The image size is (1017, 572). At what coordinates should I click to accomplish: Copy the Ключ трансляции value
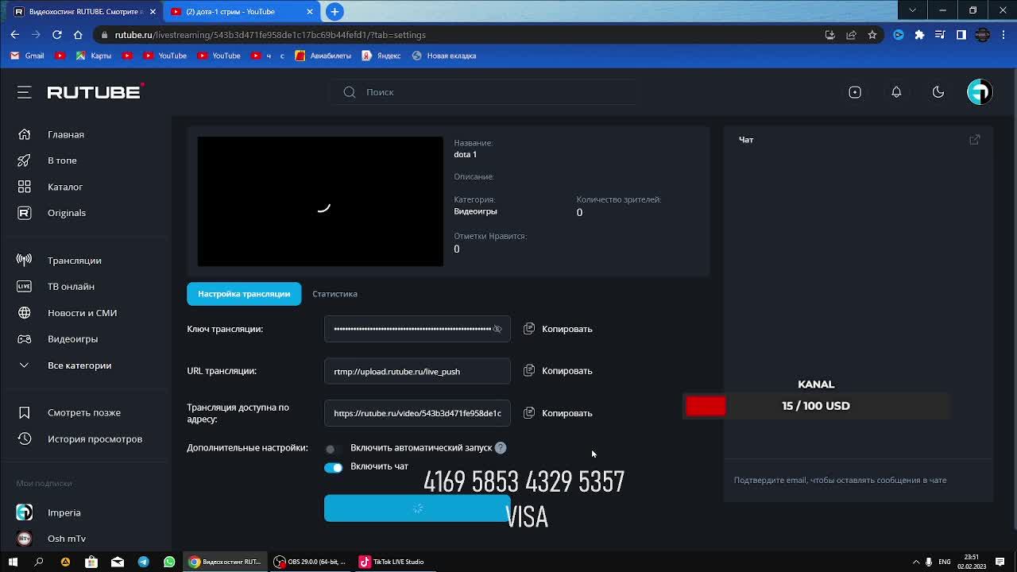tap(558, 329)
